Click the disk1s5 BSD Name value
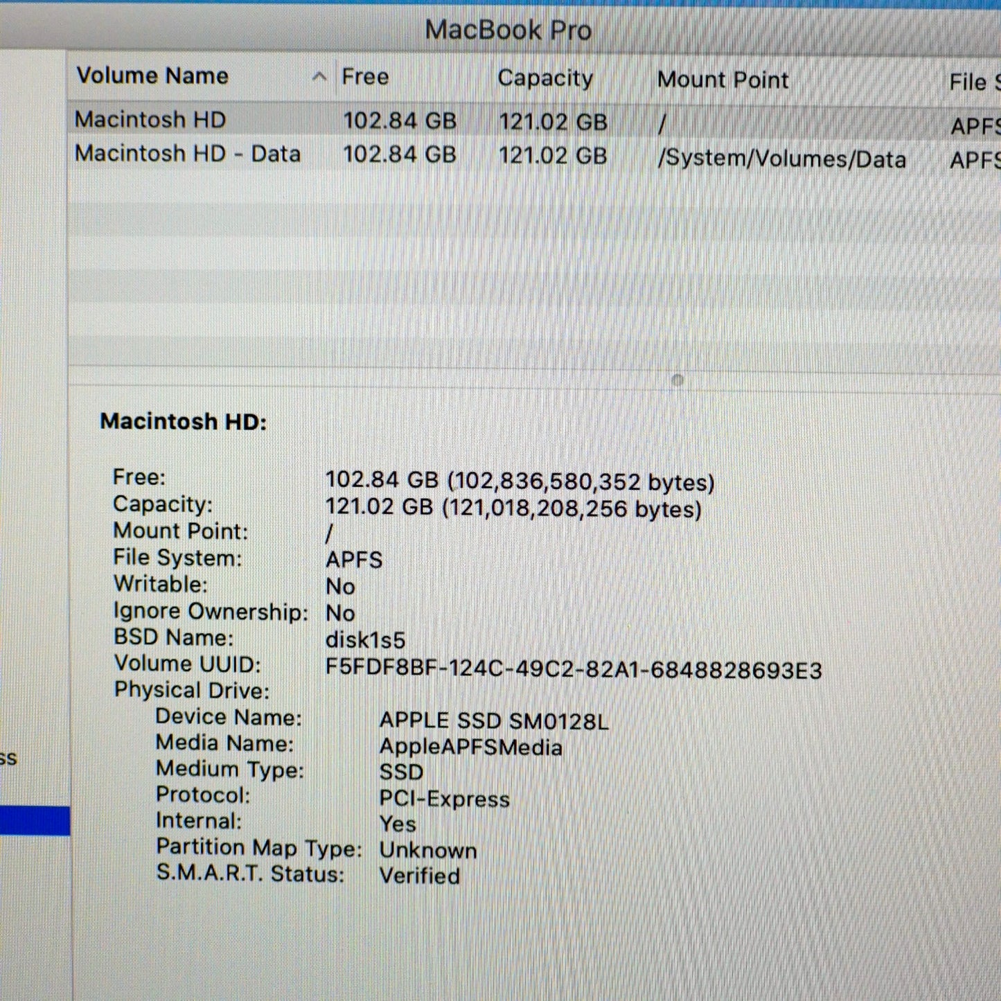Image resolution: width=1001 pixels, height=1001 pixels. (x=365, y=639)
